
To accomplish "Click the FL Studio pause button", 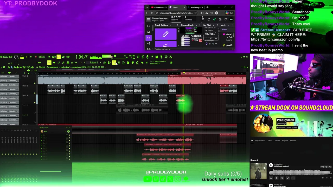I will click(x=27, y=57).
